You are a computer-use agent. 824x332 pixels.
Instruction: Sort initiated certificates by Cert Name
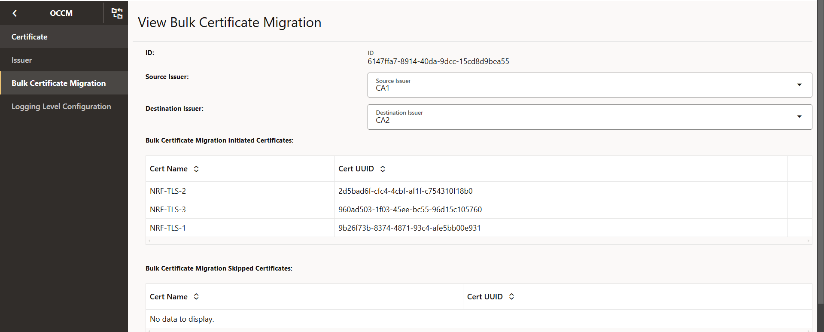click(x=196, y=169)
